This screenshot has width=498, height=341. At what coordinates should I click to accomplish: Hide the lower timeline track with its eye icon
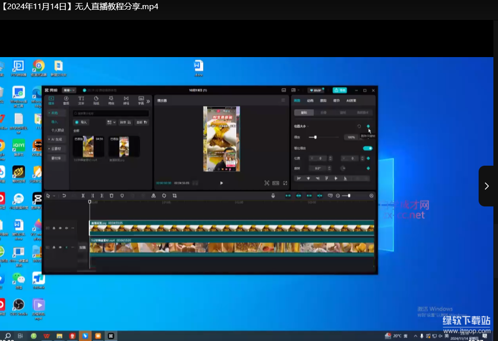coord(60,247)
